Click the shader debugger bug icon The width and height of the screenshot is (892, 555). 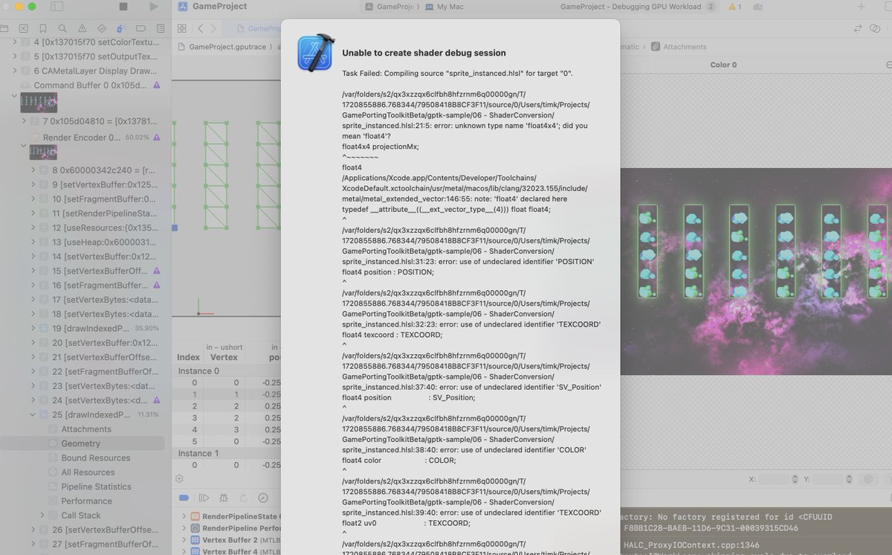[x=224, y=498]
